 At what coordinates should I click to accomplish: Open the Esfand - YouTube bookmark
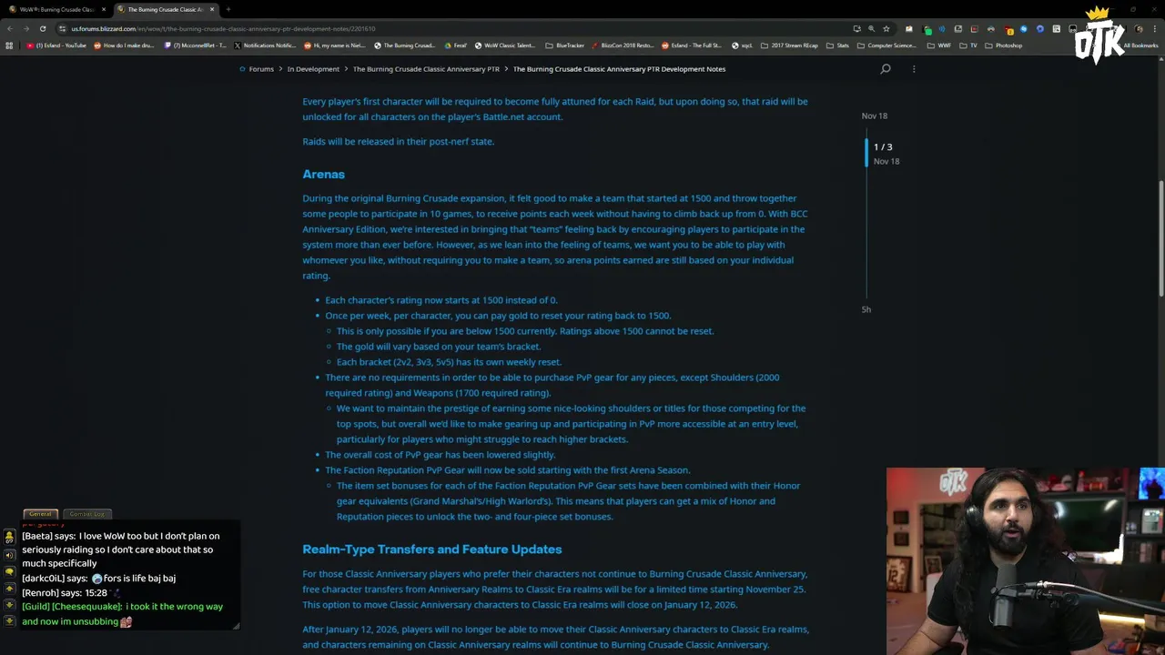[x=56, y=45]
